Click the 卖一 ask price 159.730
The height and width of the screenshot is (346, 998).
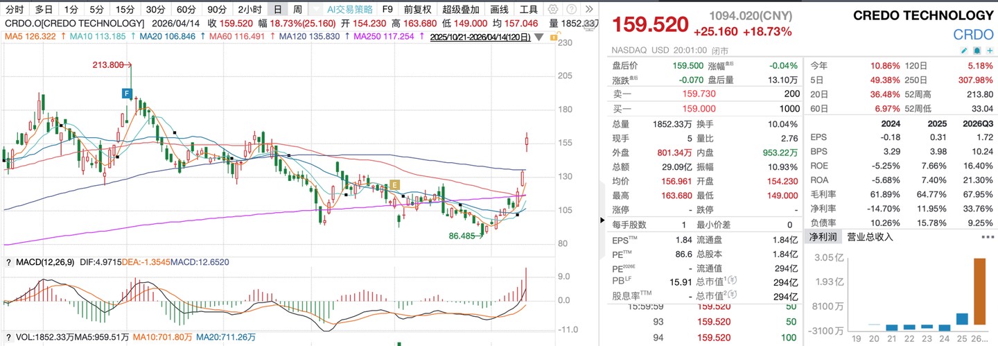tap(699, 94)
